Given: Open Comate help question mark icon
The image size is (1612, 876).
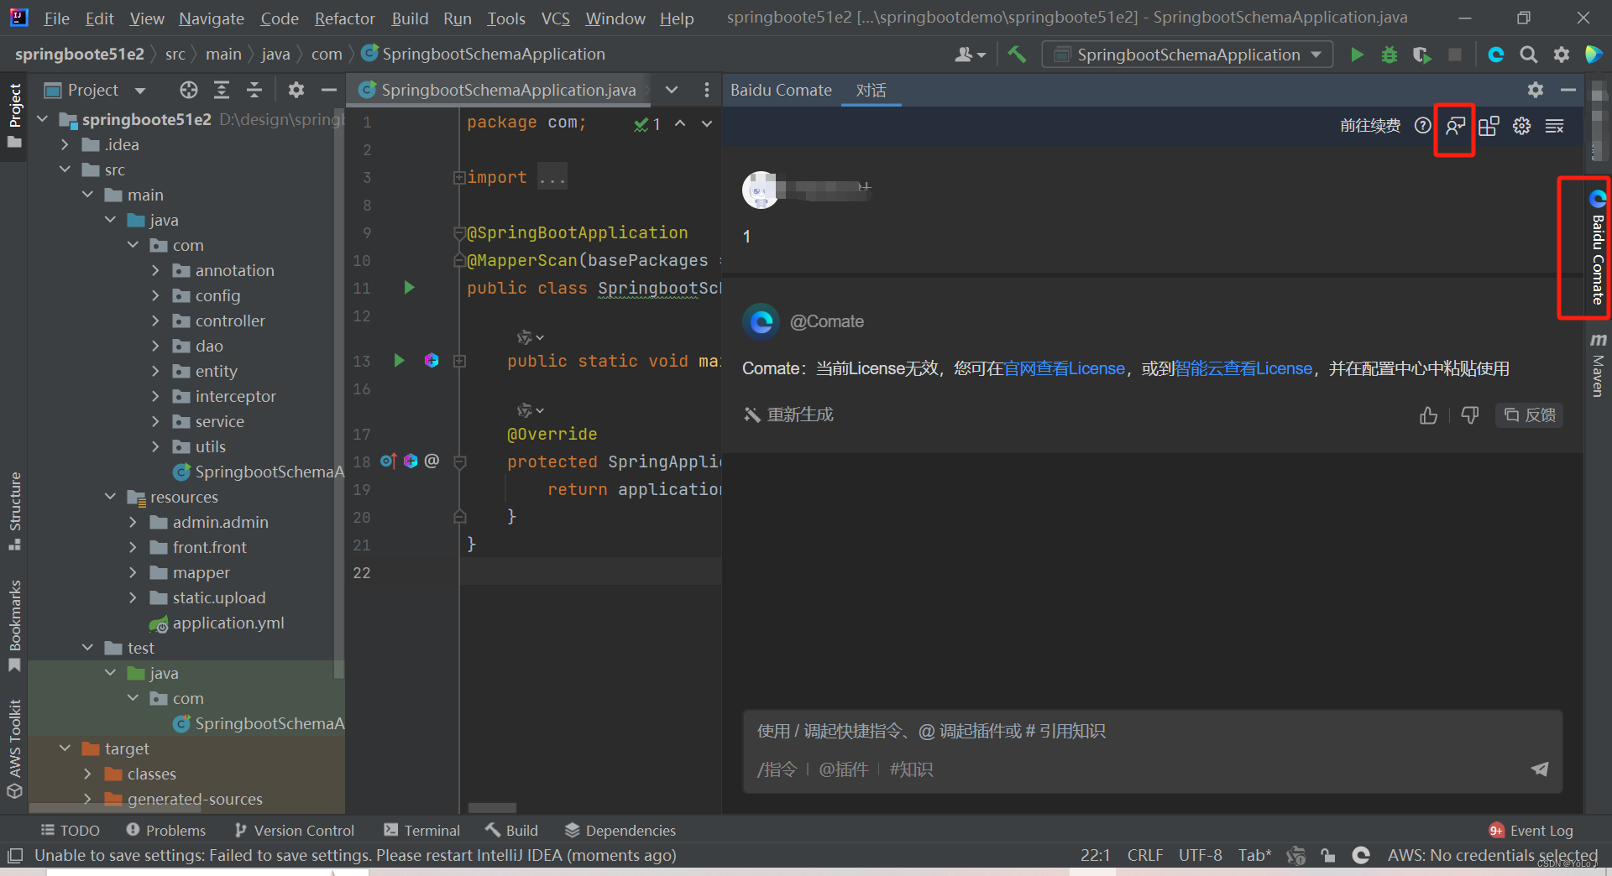Looking at the screenshot, I should (1422, 126).
